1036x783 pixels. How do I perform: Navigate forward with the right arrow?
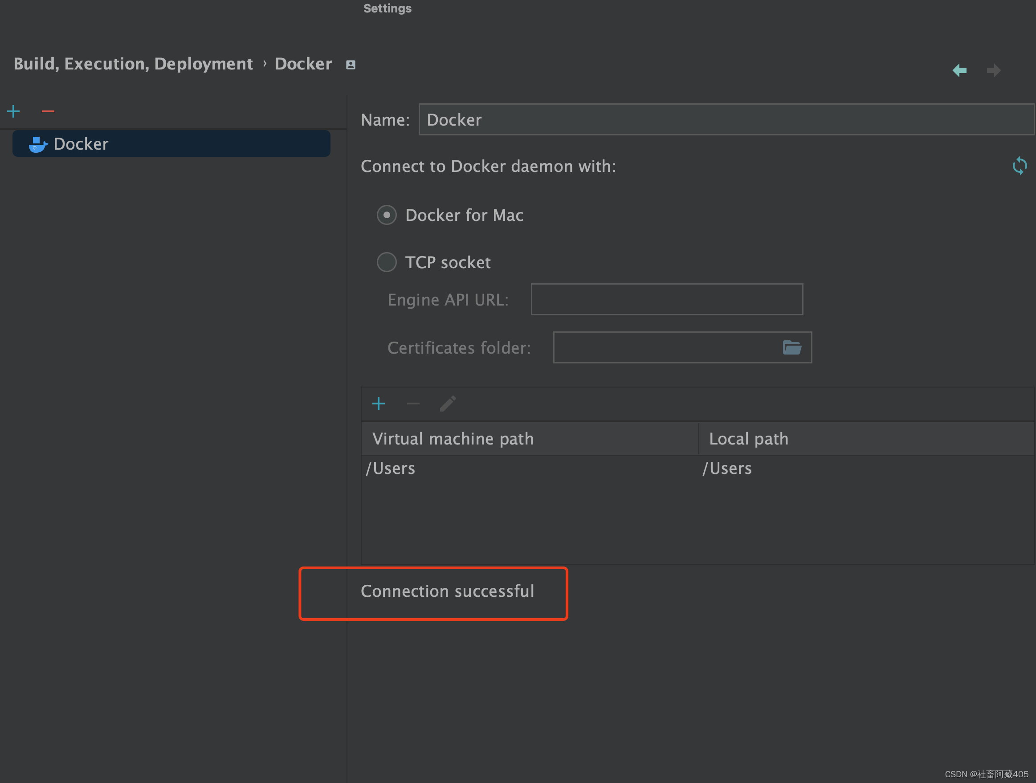pyautogui.click(x=994, y=70)
